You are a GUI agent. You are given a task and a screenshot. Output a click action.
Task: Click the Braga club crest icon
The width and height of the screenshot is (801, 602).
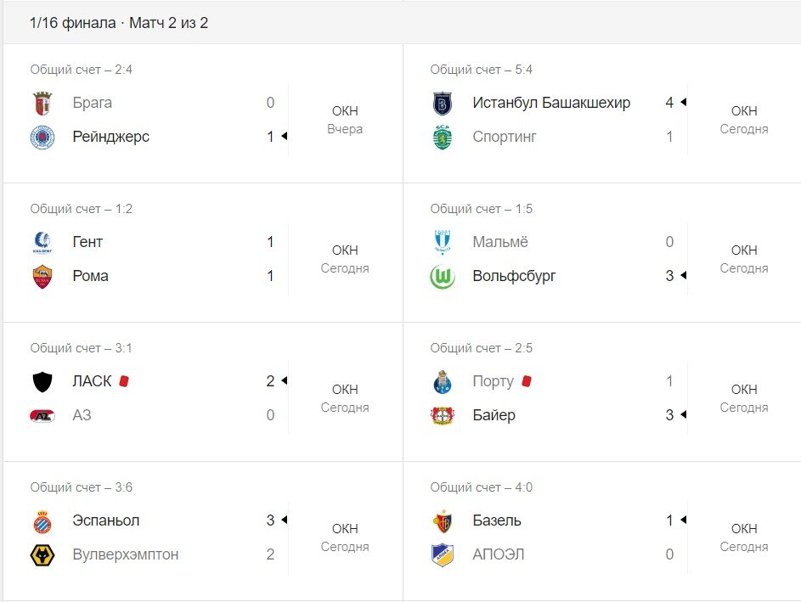point(42,104)
